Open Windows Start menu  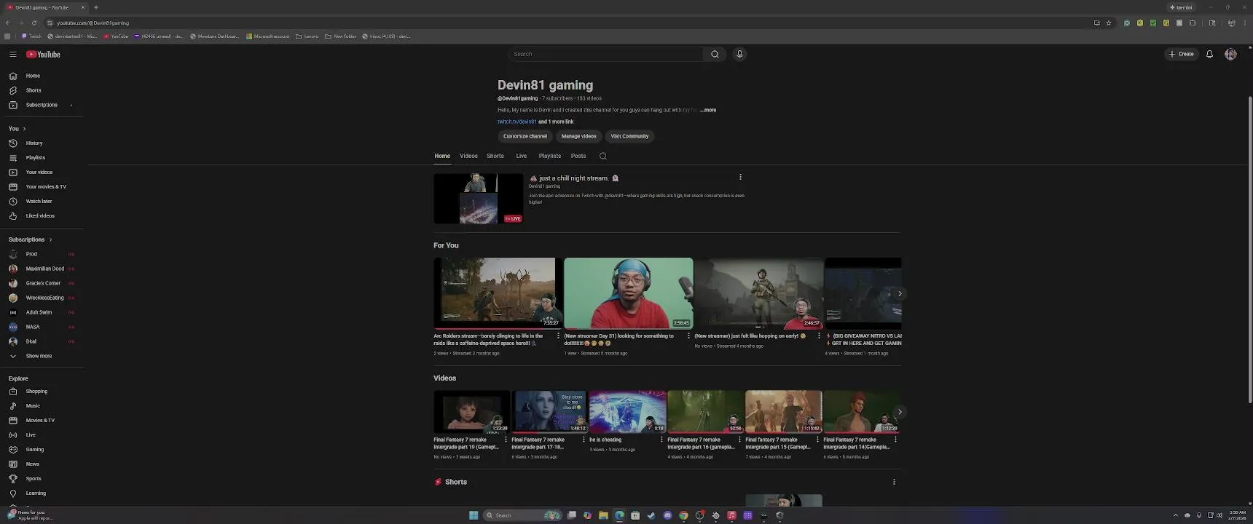click(474, 515)
